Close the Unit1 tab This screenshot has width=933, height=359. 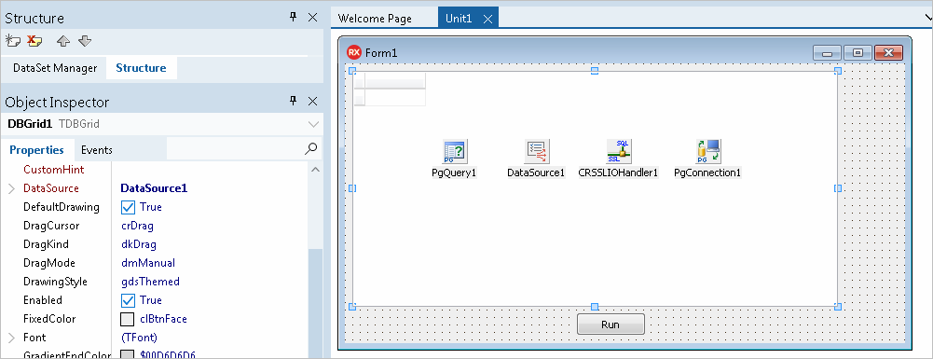pos(487,19)
